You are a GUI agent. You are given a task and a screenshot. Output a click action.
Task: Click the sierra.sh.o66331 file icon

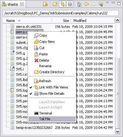click(12, 27)
